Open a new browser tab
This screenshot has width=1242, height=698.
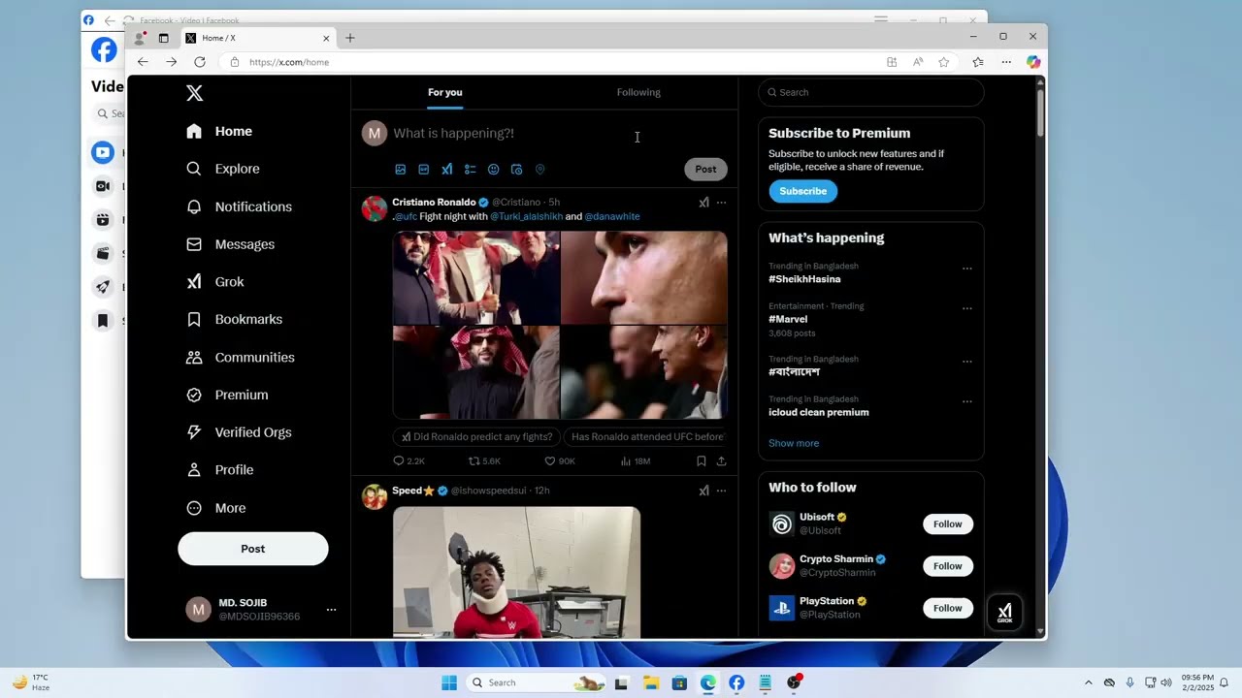[350, 38]
